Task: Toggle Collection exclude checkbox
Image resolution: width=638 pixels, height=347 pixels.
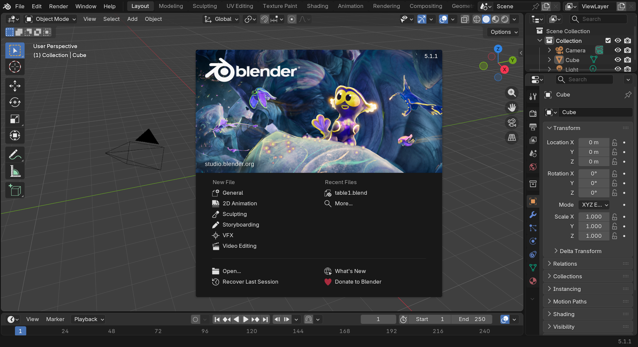Action: click(608, 40)
